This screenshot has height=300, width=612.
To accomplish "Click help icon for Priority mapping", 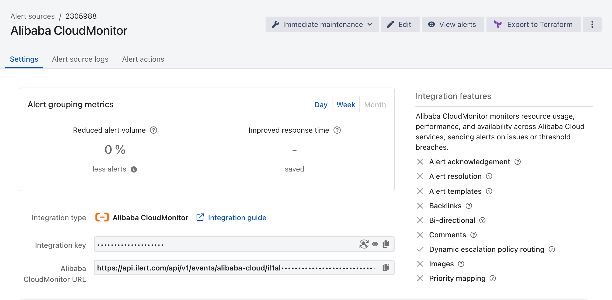I will tap(493, 278).
